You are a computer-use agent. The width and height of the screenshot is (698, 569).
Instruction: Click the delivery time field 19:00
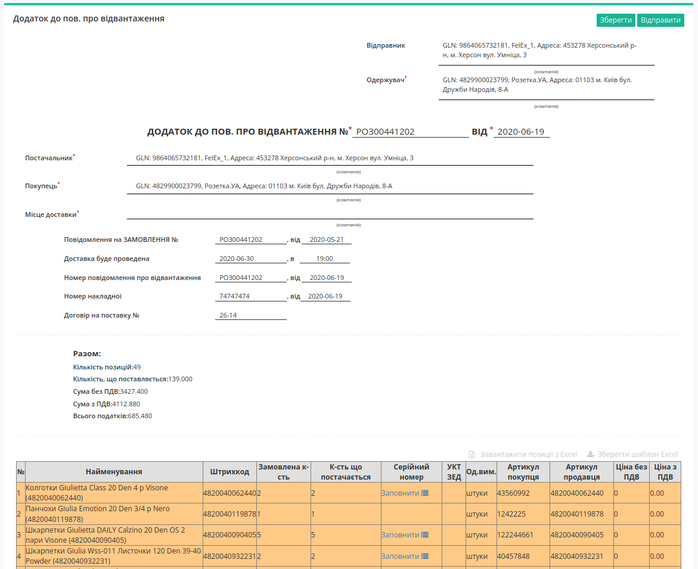324,259
